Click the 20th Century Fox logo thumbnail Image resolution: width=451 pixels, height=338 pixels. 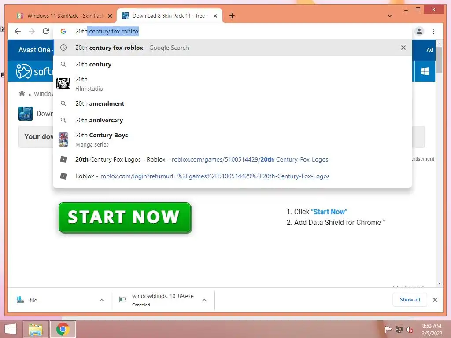coord(63,84)
